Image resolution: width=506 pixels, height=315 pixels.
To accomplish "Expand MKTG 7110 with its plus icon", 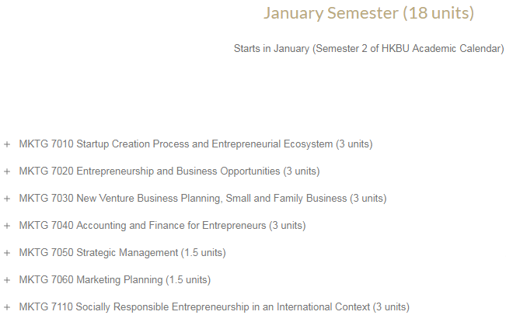I will click(7, 307).
